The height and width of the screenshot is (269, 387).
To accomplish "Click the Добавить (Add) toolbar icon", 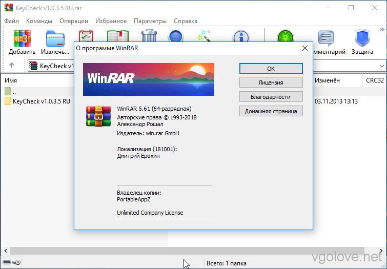I will (x=22, y=38).
